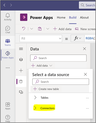Open the fx formula dropdown
This screenshot has width=96, height=123.
point(77,38)
